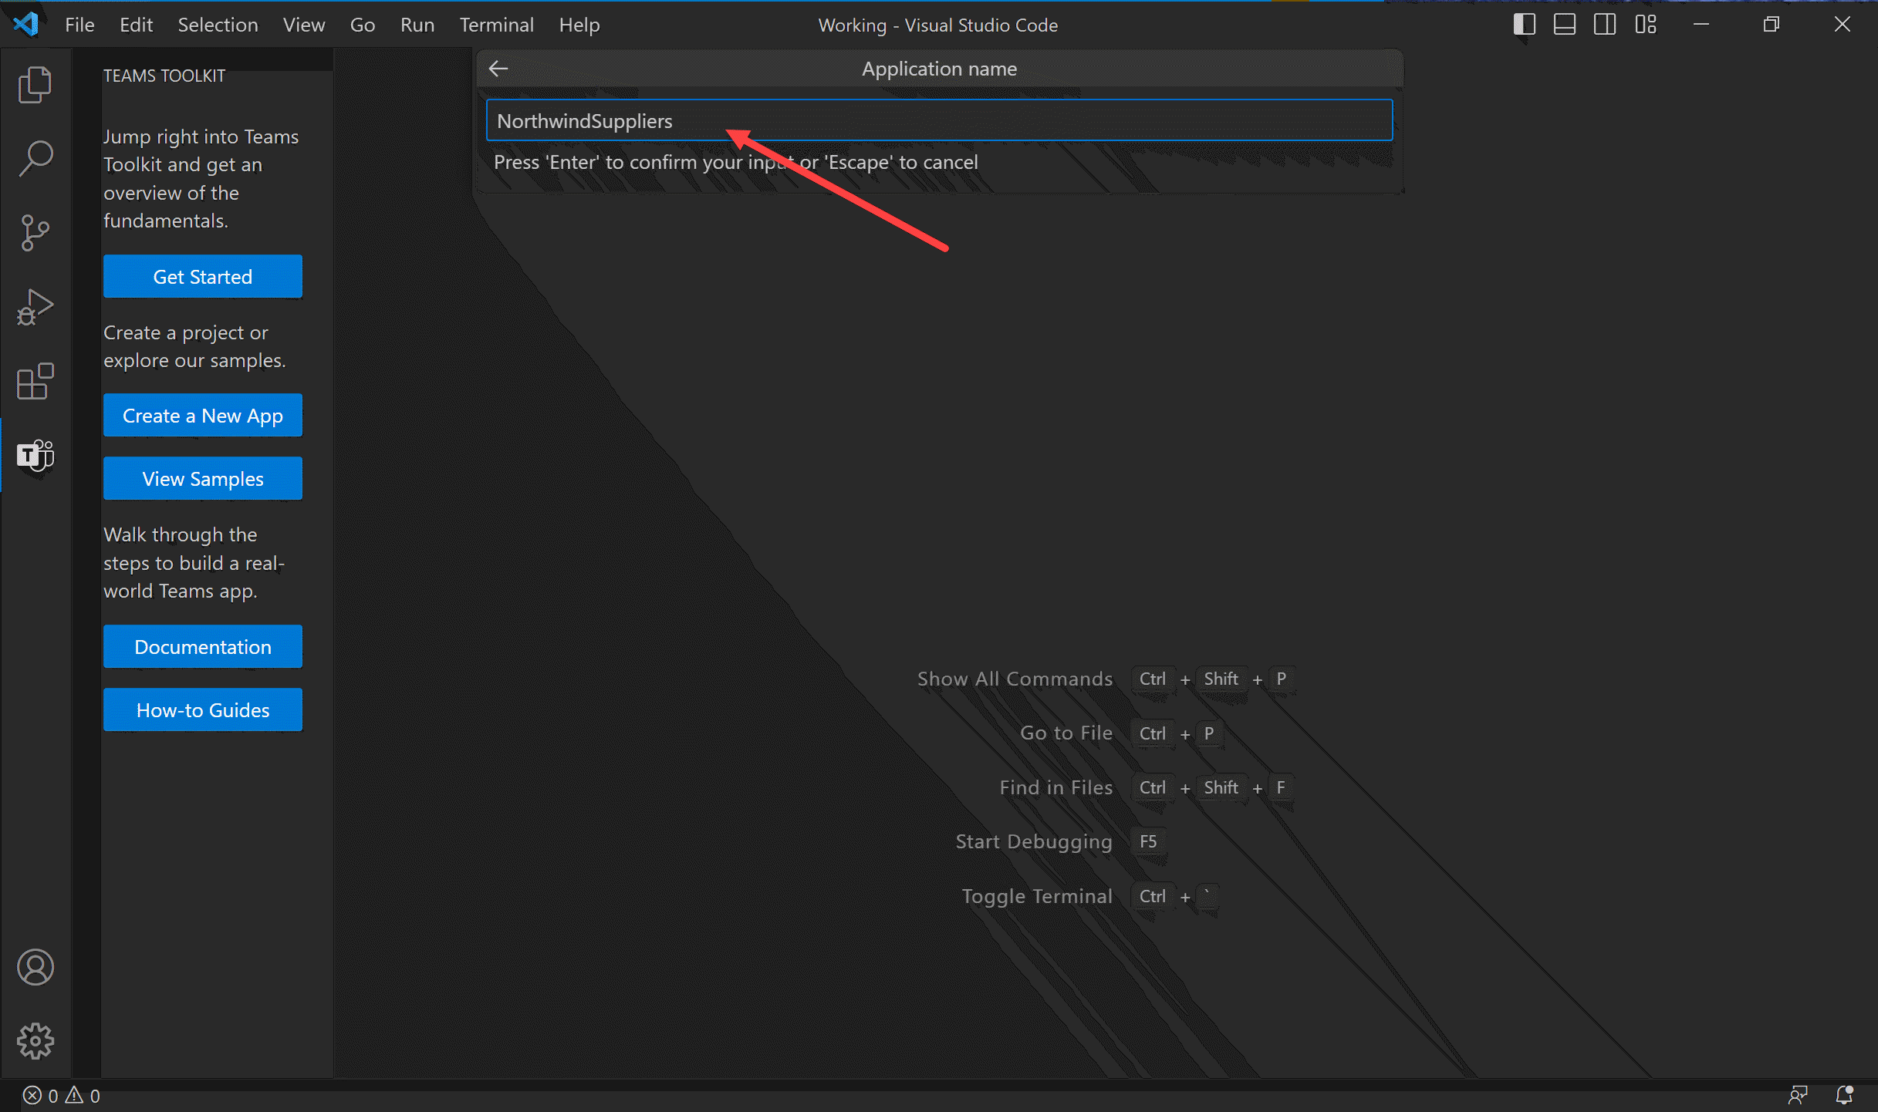
Task: Click the View Samples button
Action: click(x=203, y=478)
